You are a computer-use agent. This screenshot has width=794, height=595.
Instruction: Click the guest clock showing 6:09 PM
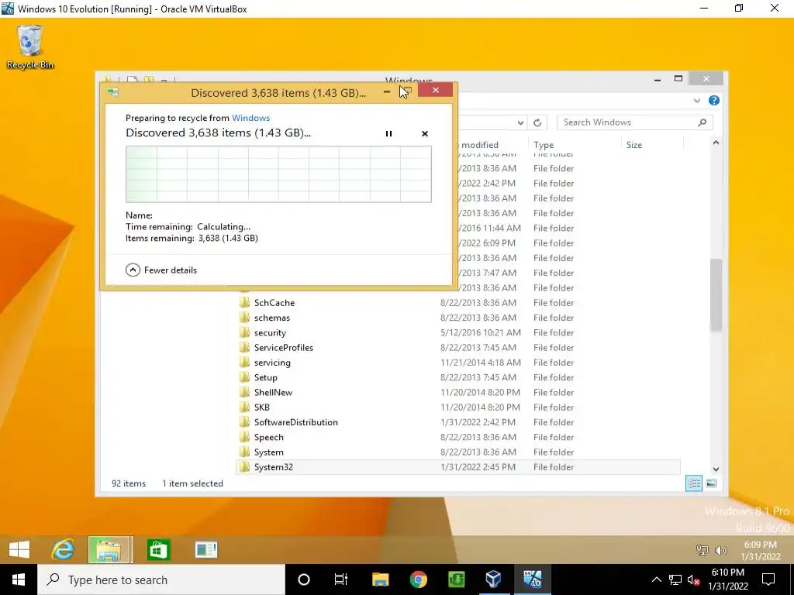point(761,550)
